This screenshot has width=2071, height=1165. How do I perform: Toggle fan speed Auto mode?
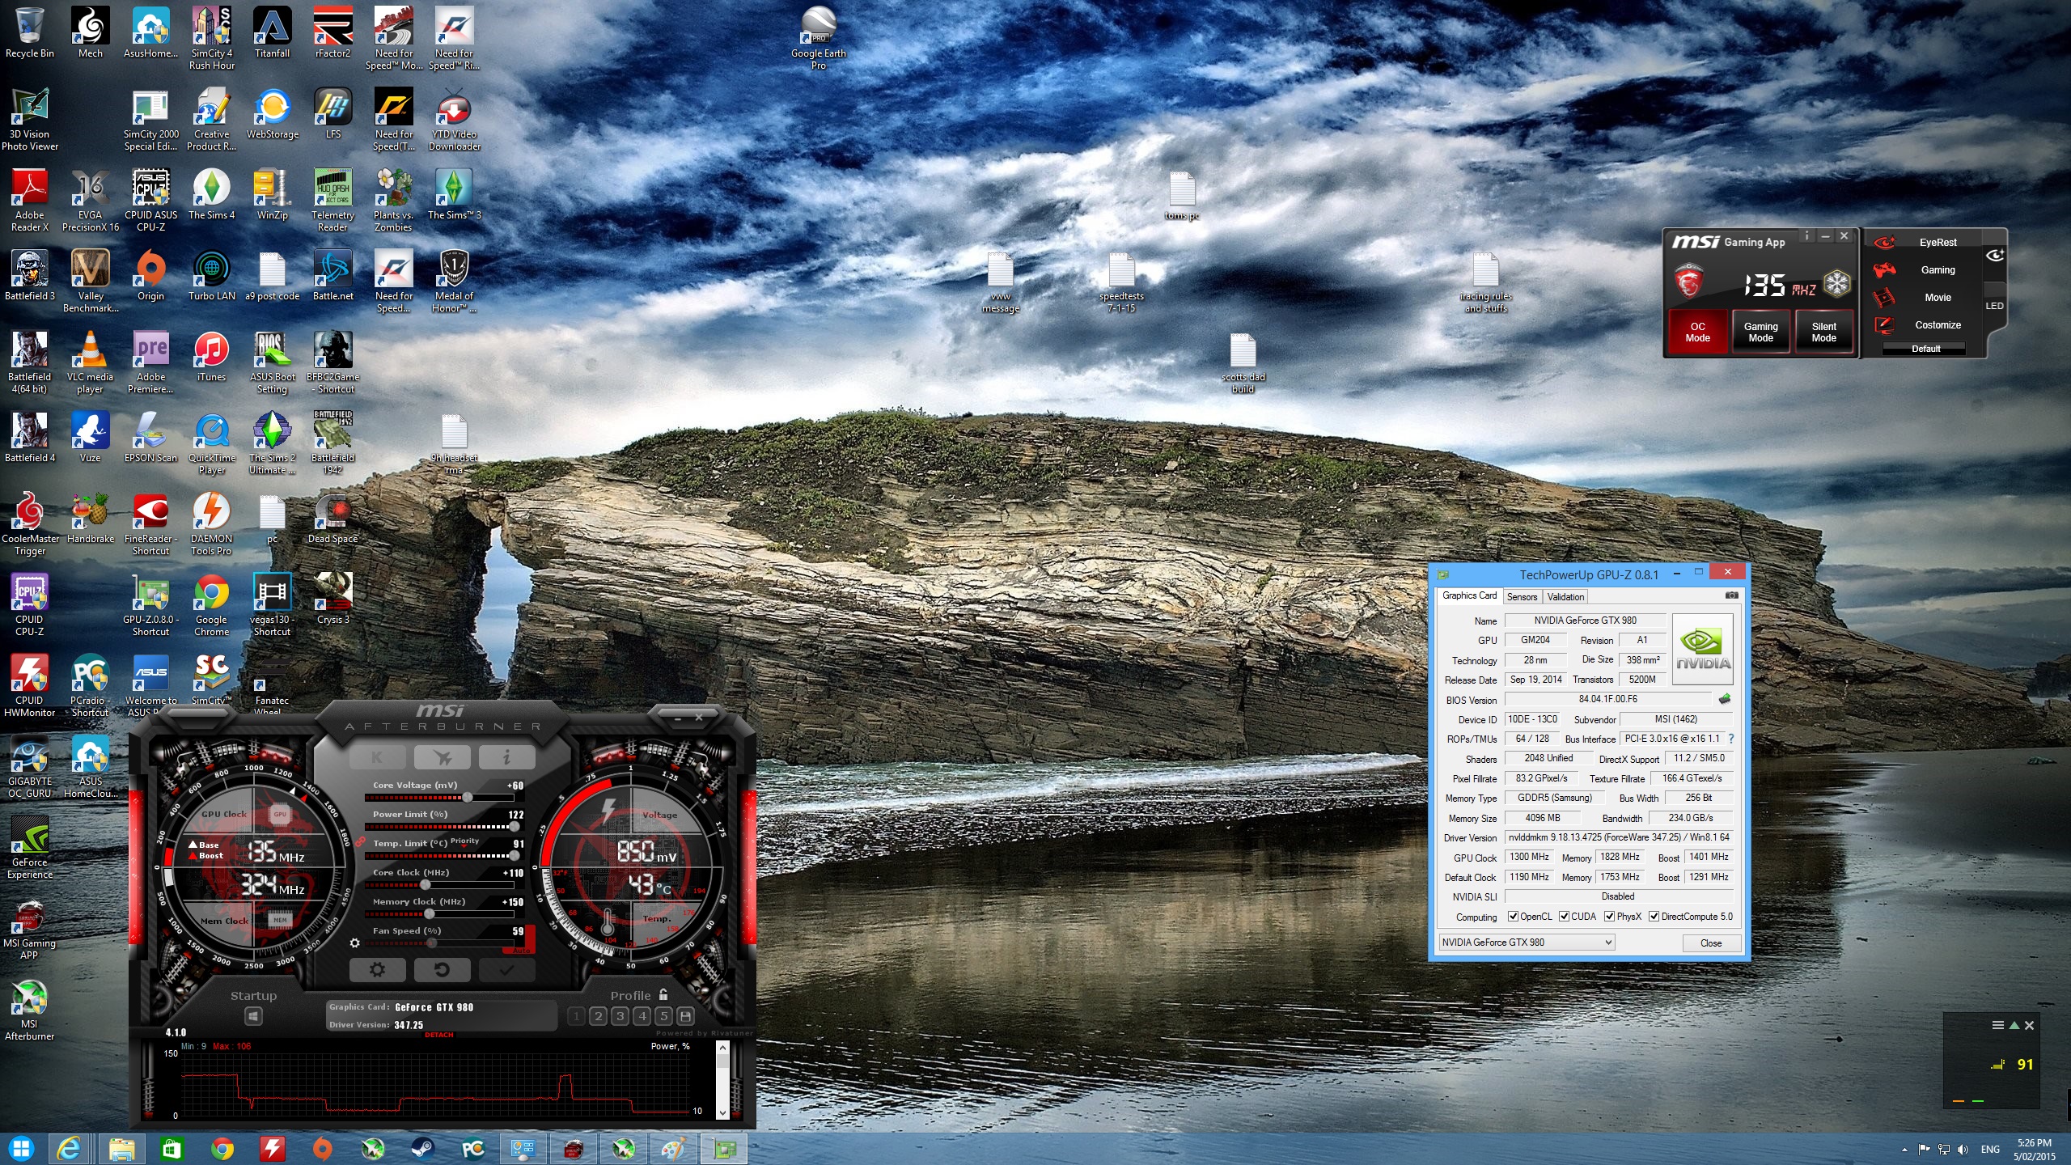click(x=523, y=951)
